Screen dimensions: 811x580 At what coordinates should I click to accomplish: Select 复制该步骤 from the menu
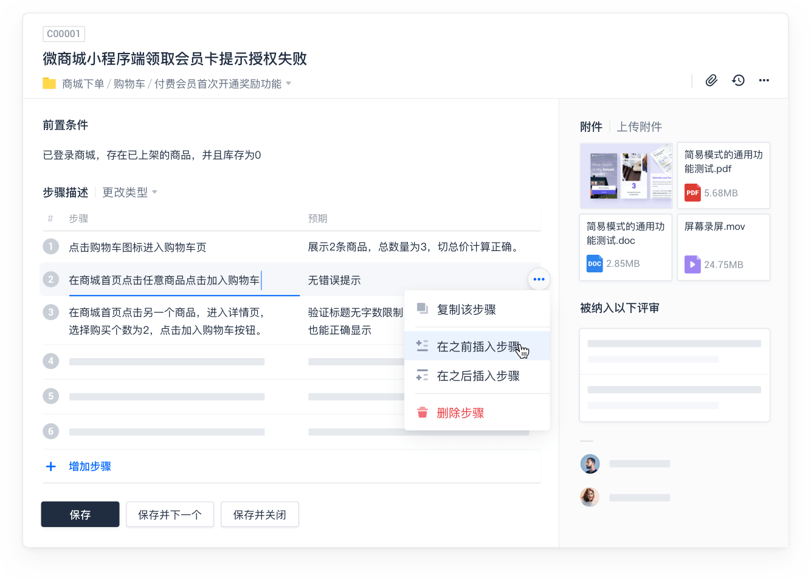(x=466, y=309)
